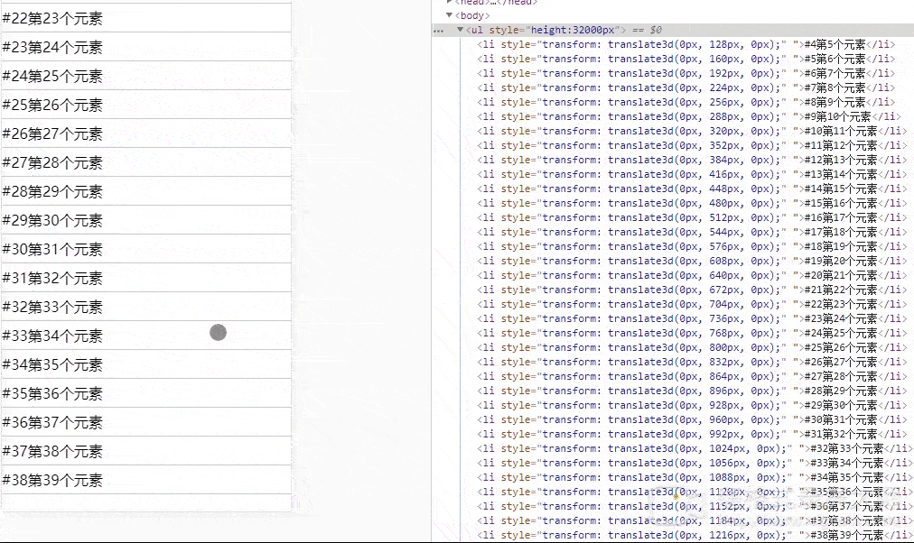The image size is (914, 543).
Task: Click the gray touch cursor circle
Action: pos(218,333)
